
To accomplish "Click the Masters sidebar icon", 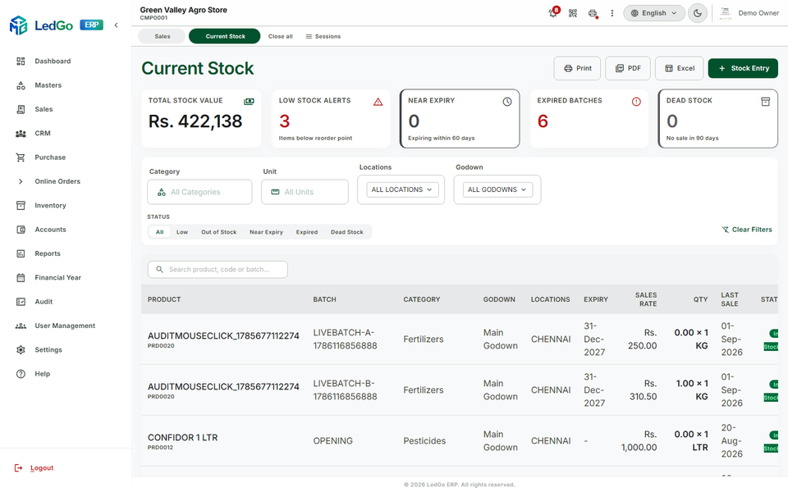I will point(21,85).
